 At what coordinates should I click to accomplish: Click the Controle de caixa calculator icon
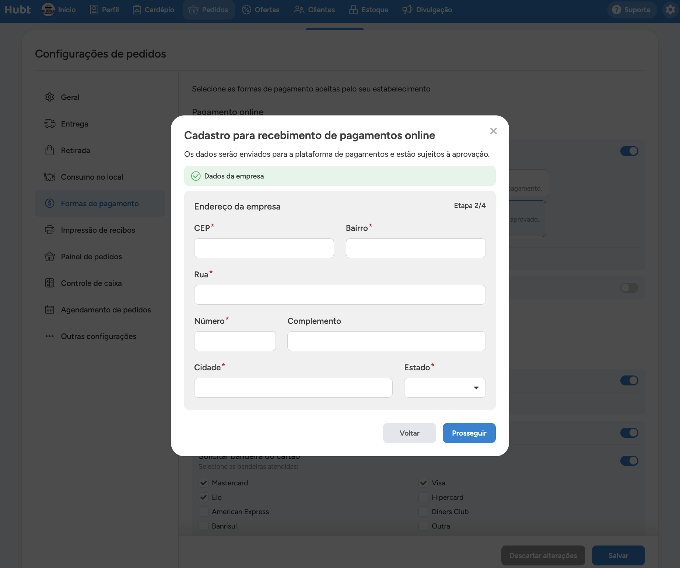pyautogui.click(x=50, y=283)
